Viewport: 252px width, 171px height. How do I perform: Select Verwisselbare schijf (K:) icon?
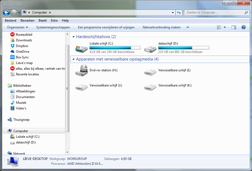point(150,88)
